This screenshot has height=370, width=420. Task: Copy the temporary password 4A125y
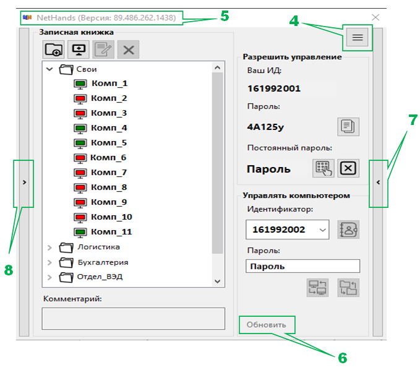tap(348, 126)
